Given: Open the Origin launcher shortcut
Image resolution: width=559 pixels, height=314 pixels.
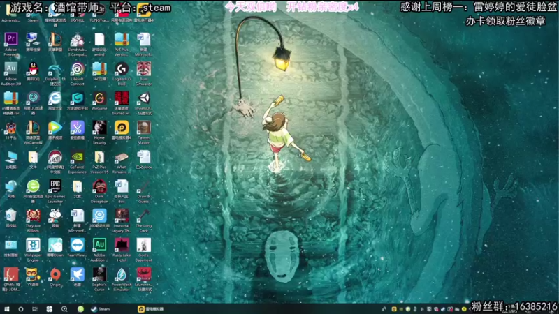Looking at the screenshot, I should pos(55,277).
